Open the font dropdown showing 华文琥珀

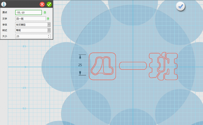[33, 25]
